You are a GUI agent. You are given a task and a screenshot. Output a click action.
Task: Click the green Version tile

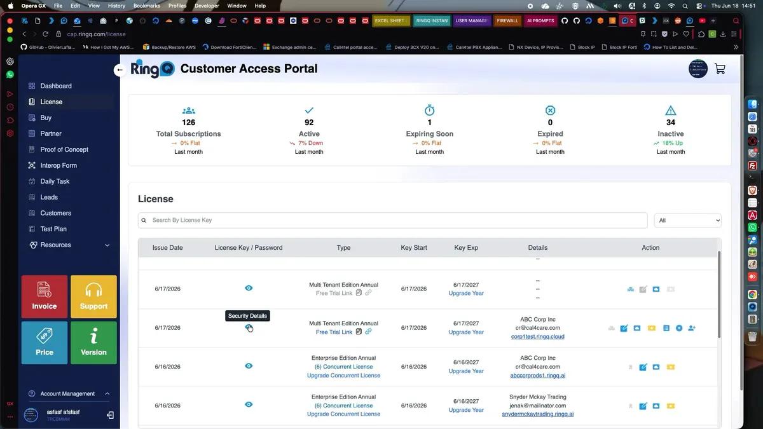93,343
